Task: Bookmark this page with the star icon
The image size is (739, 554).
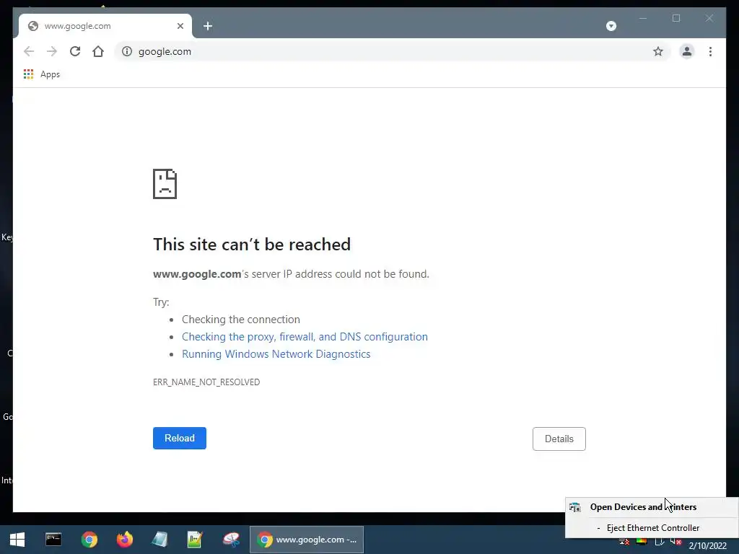Action: (x=658, y=51)
